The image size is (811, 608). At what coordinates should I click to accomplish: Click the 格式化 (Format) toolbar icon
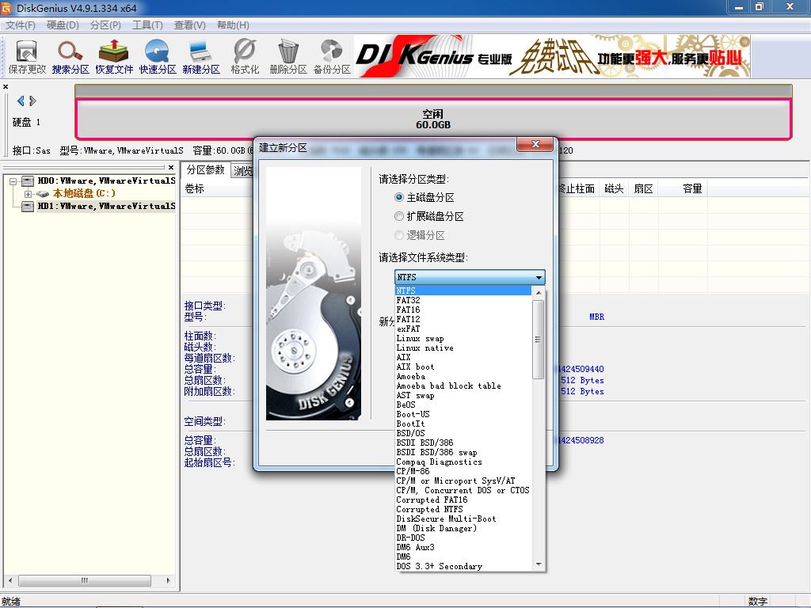[245, 57]
